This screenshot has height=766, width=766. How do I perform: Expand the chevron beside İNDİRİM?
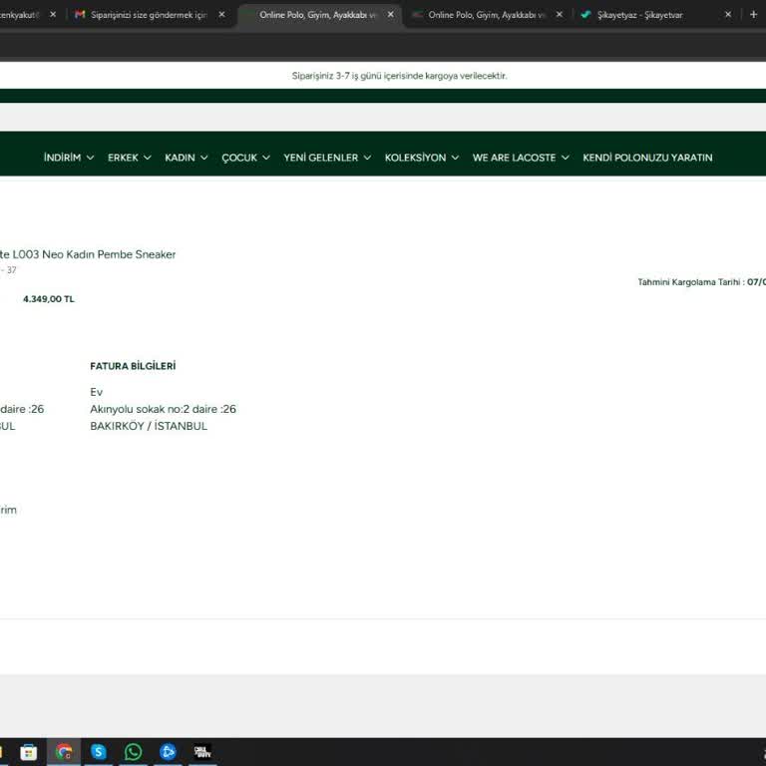90,158
